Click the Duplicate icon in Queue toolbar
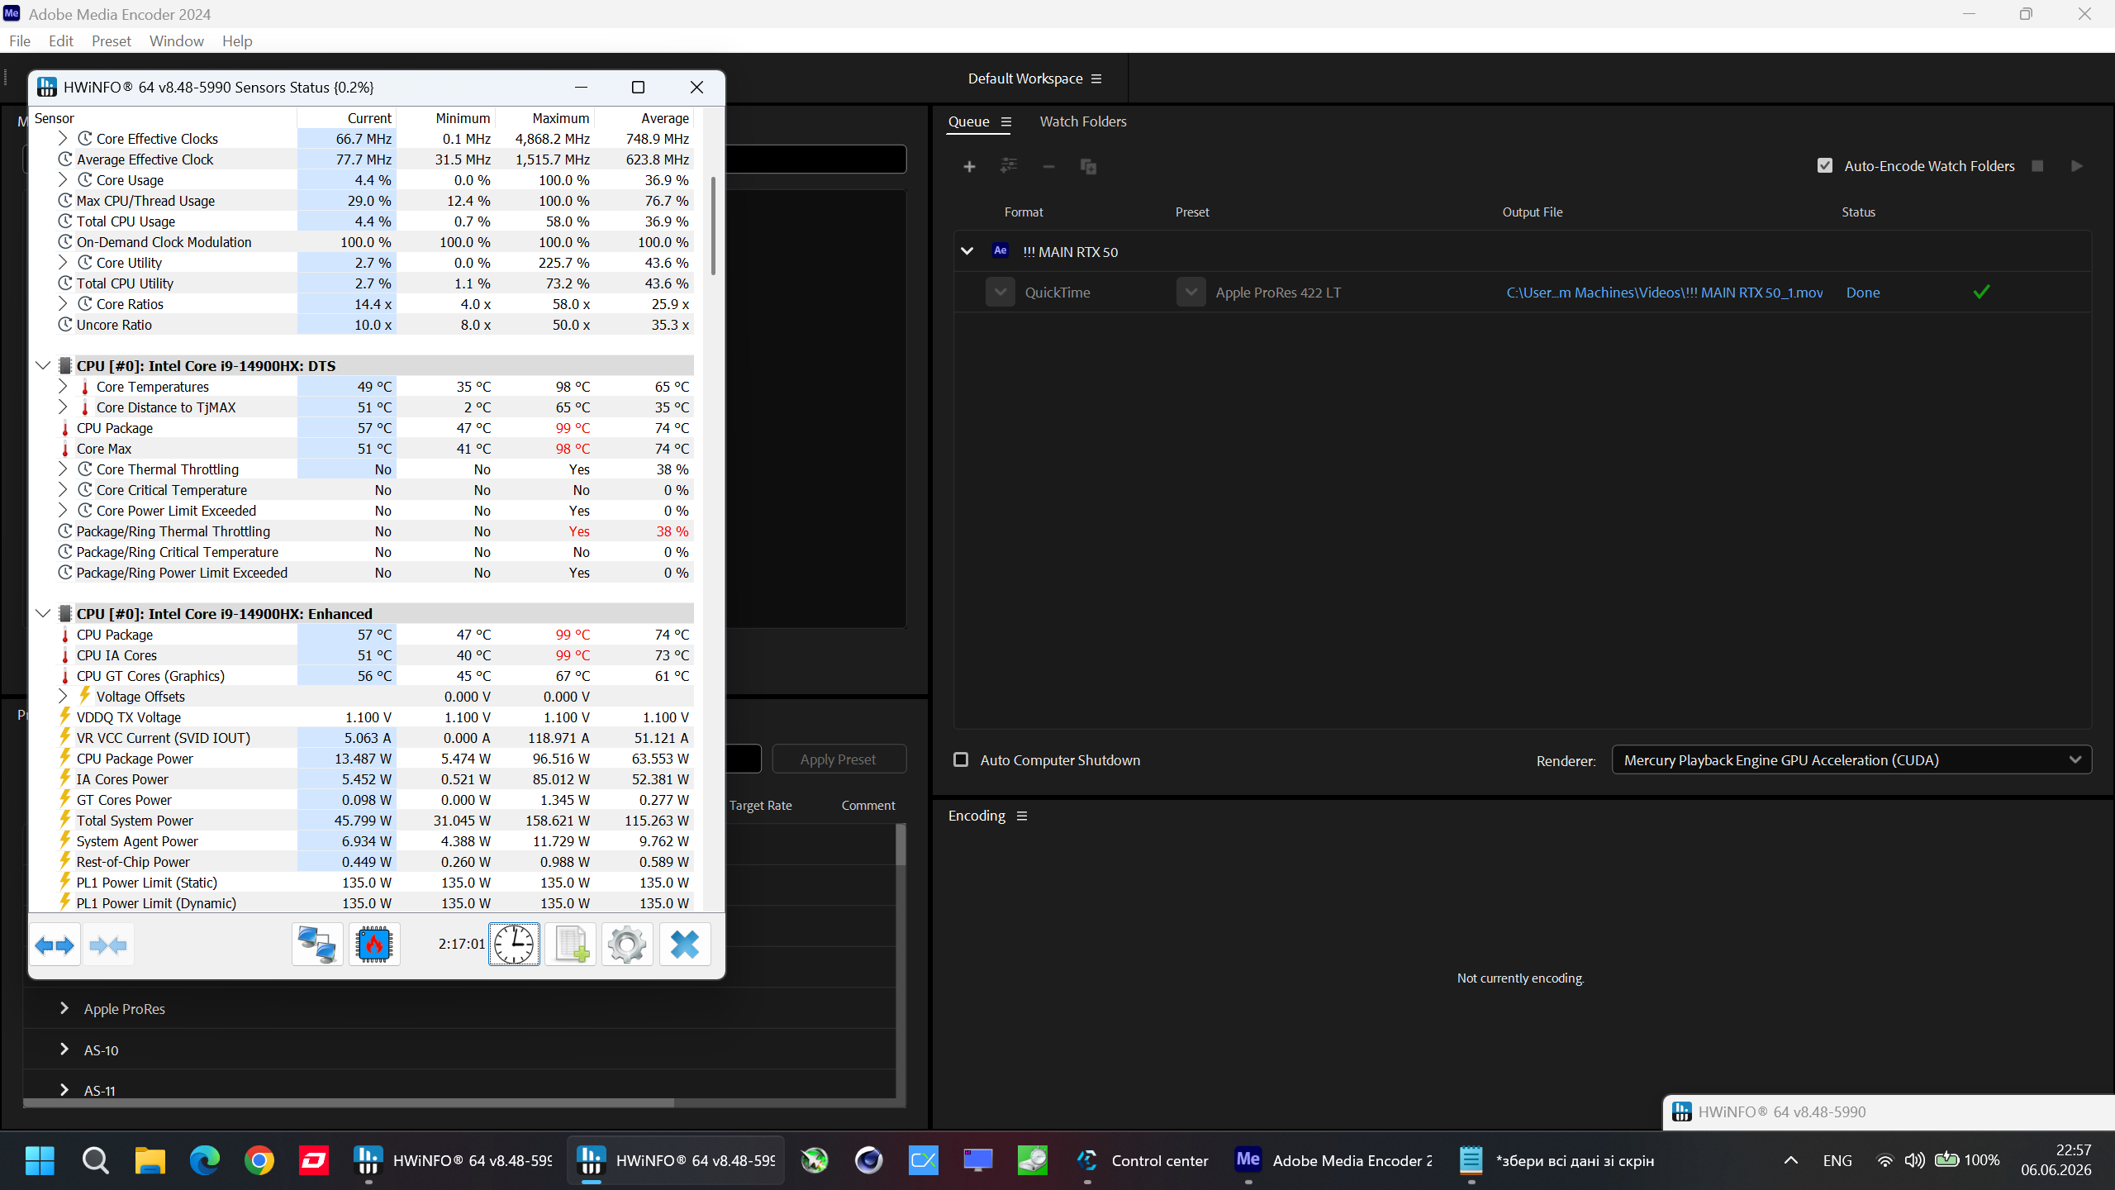Image resolution: width=2115 pixels, height=1190 pixels. 1088,167
